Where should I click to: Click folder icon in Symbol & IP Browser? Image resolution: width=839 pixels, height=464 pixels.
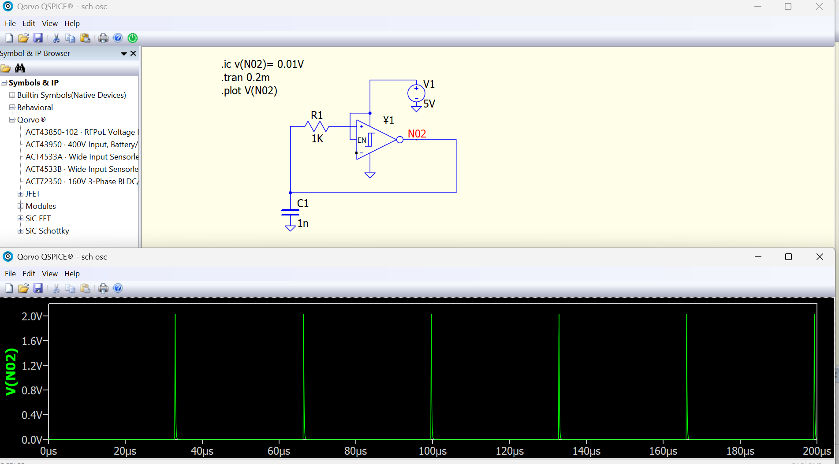(6, 68)
